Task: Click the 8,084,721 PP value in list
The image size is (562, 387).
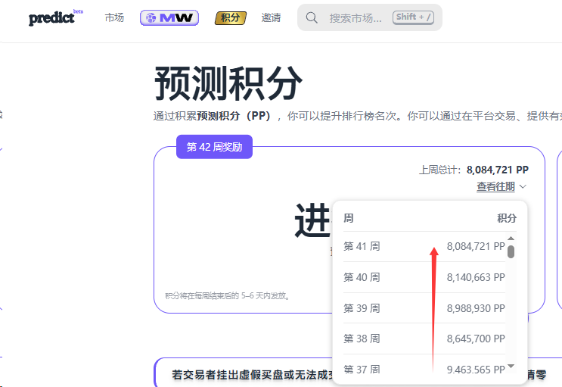Action: click(x=476, y=246)
